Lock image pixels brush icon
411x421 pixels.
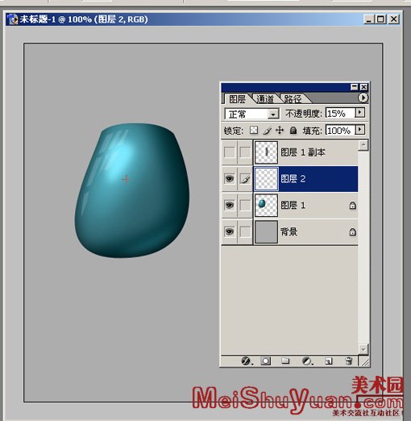(x=267, y=131)
